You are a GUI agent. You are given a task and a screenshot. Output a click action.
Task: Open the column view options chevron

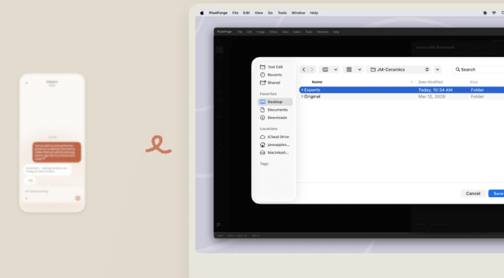335,69
